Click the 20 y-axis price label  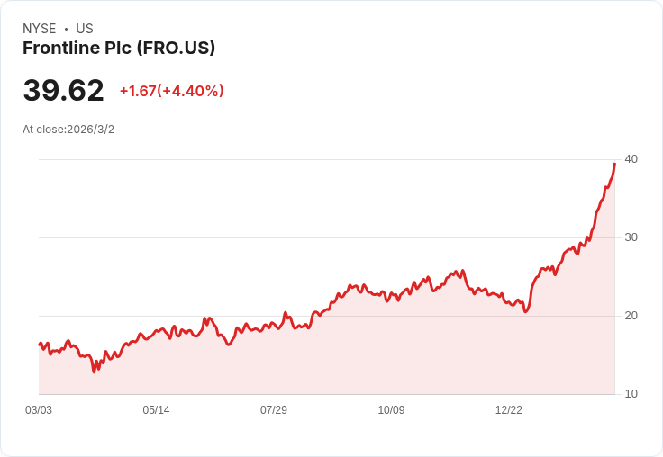[631, 316]
